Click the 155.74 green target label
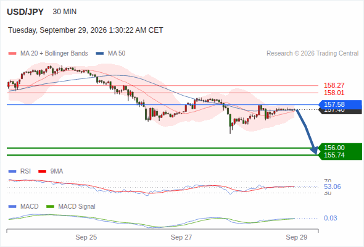The width and height of the screenshot is (364, 247). (340, 155)
